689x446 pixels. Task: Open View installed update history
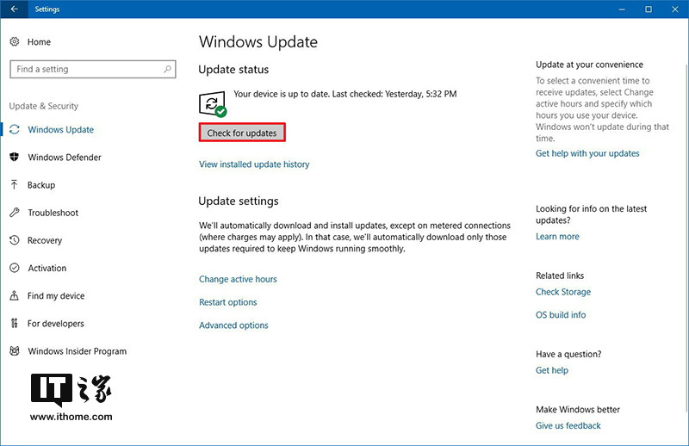(x=254, y=164)
